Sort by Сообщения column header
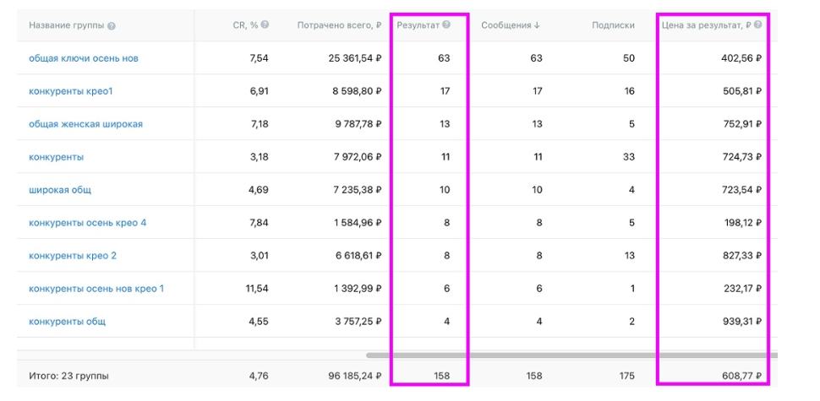Viewport: 820px width, 401px height. (511, 25)
